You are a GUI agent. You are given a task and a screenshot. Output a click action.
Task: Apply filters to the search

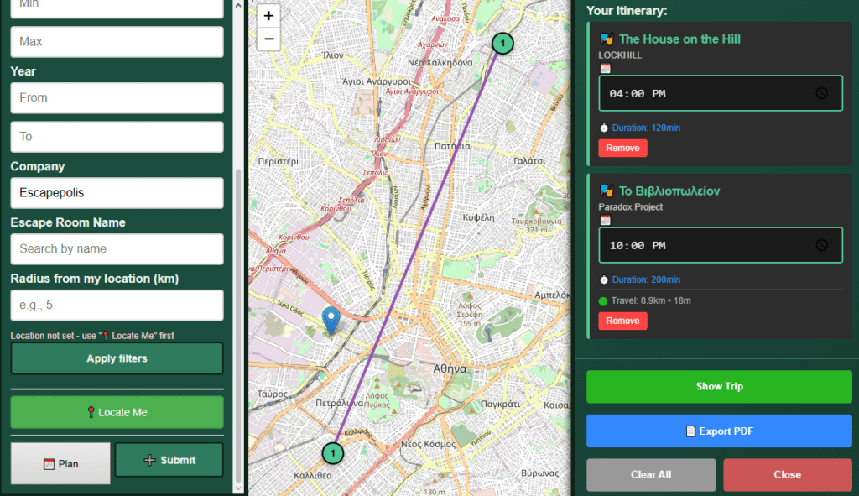(x=117, y=358)
